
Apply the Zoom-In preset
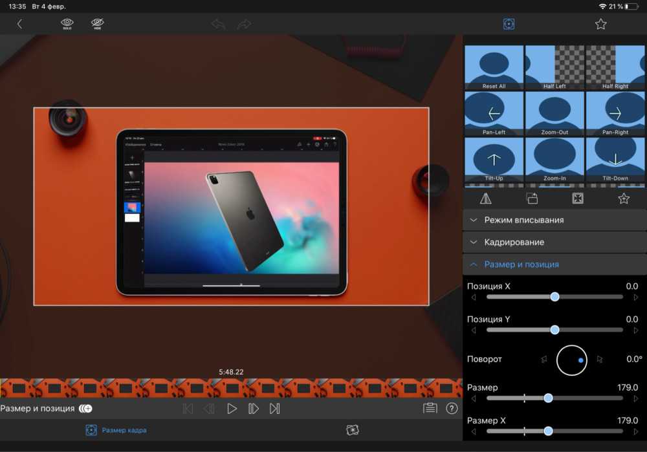pos(554,160)
